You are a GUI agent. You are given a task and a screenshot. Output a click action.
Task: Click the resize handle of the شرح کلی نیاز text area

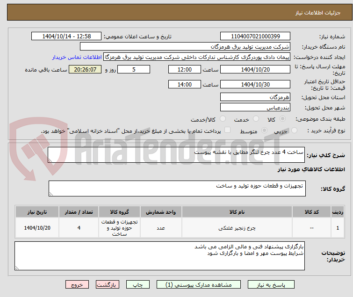click(x=50, y=160)
